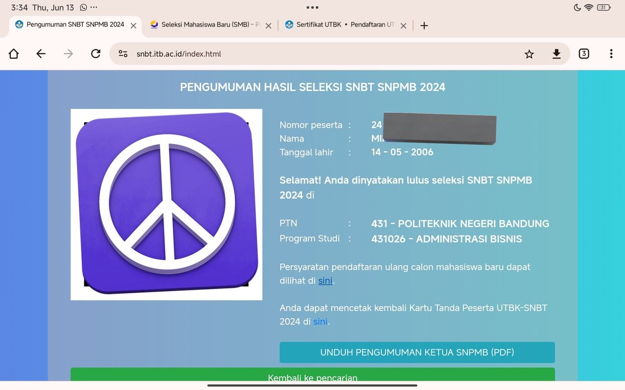This screenshot has width=625, height=390.
Task: Bookmark this page with the star icon
Action: [x=529, y=54]
